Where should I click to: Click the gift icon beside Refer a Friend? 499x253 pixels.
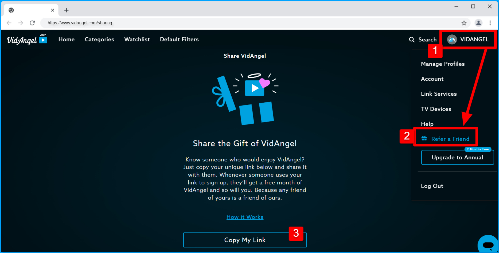click(x=424, y=138)
